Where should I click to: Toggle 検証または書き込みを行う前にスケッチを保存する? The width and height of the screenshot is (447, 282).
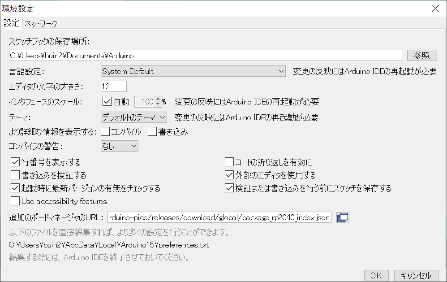[x=229, y=188]
